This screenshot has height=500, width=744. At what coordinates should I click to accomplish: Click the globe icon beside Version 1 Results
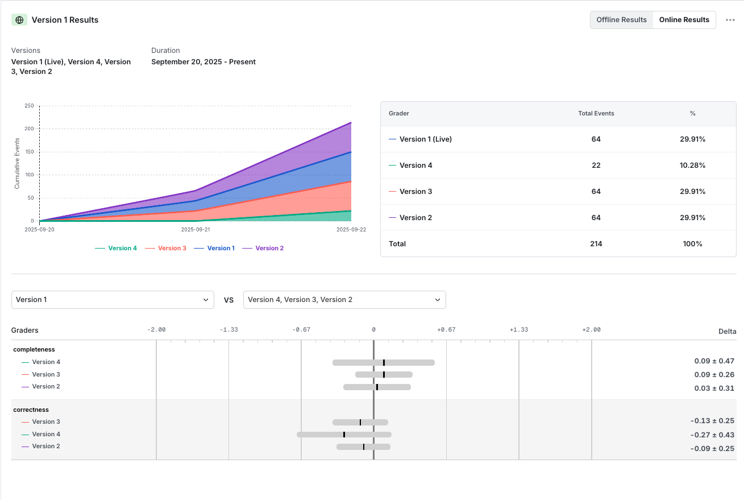tap(19, 19)
